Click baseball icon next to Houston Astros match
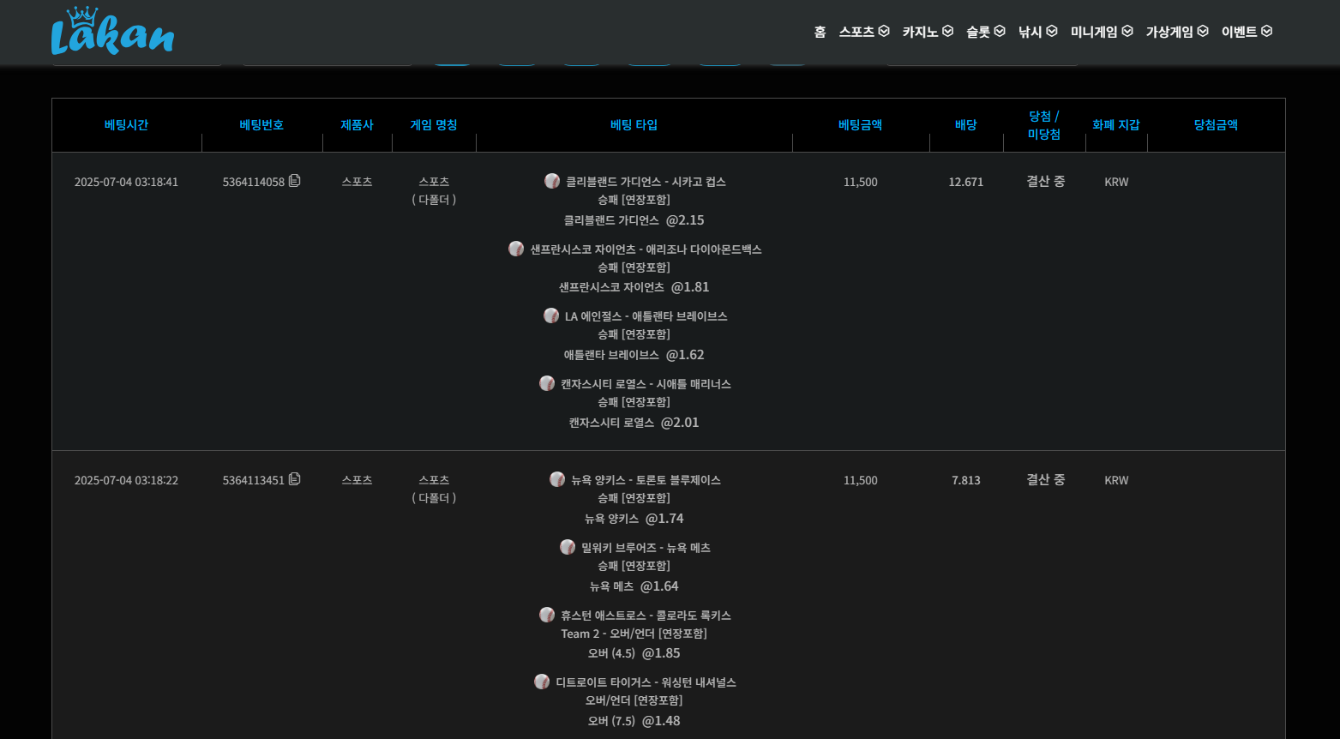 [547, 615]
